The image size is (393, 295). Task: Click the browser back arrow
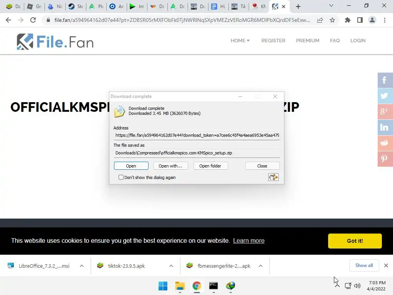tap(8, 20)
